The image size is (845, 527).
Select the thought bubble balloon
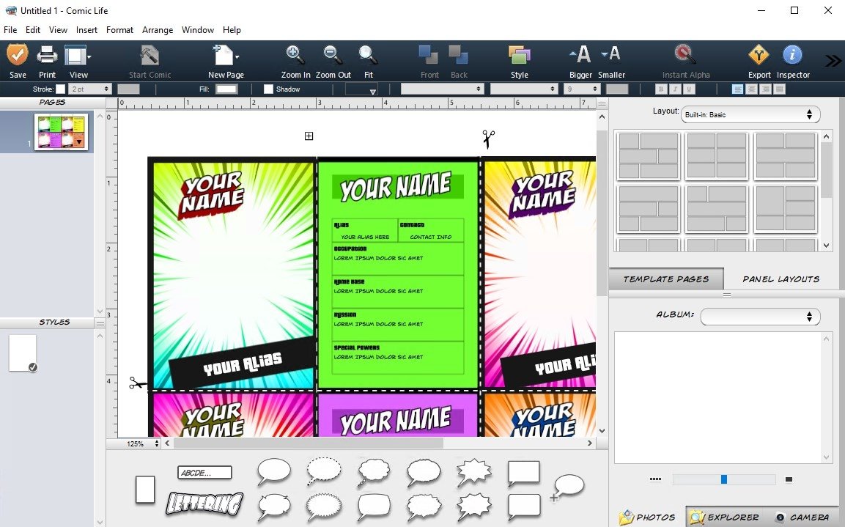pos(374,473)
